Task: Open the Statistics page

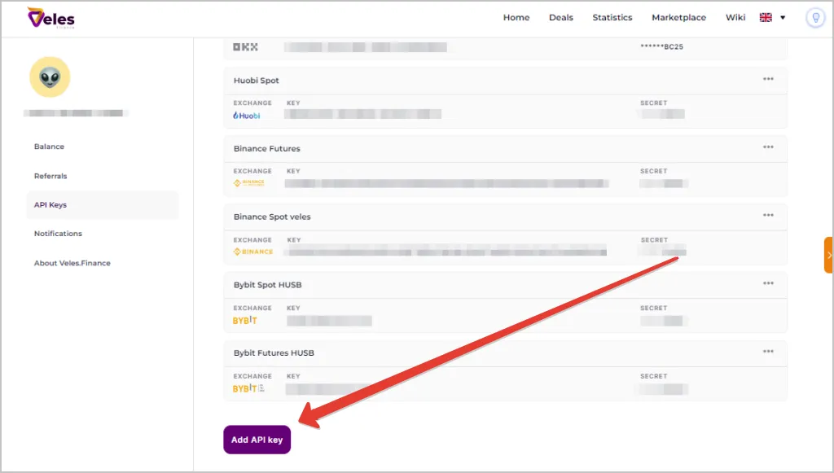Action: tap(612, 18)
